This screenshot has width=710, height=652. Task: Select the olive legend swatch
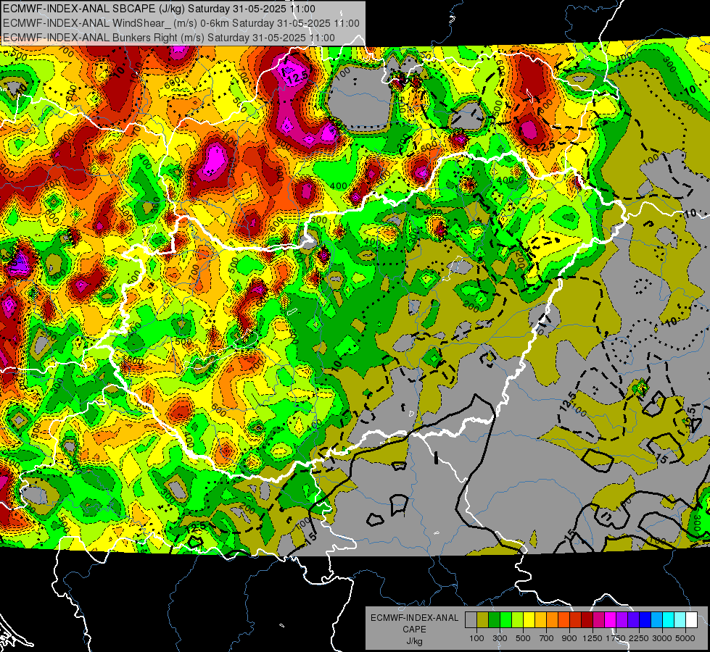coord(482,620)
